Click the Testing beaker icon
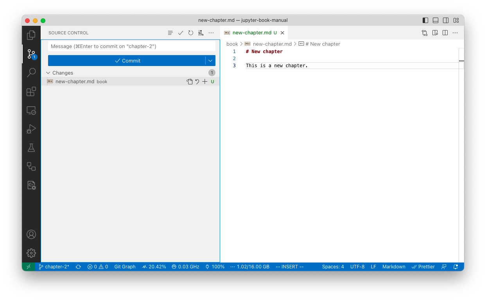The image size is (486, 300). click(31, 147)
